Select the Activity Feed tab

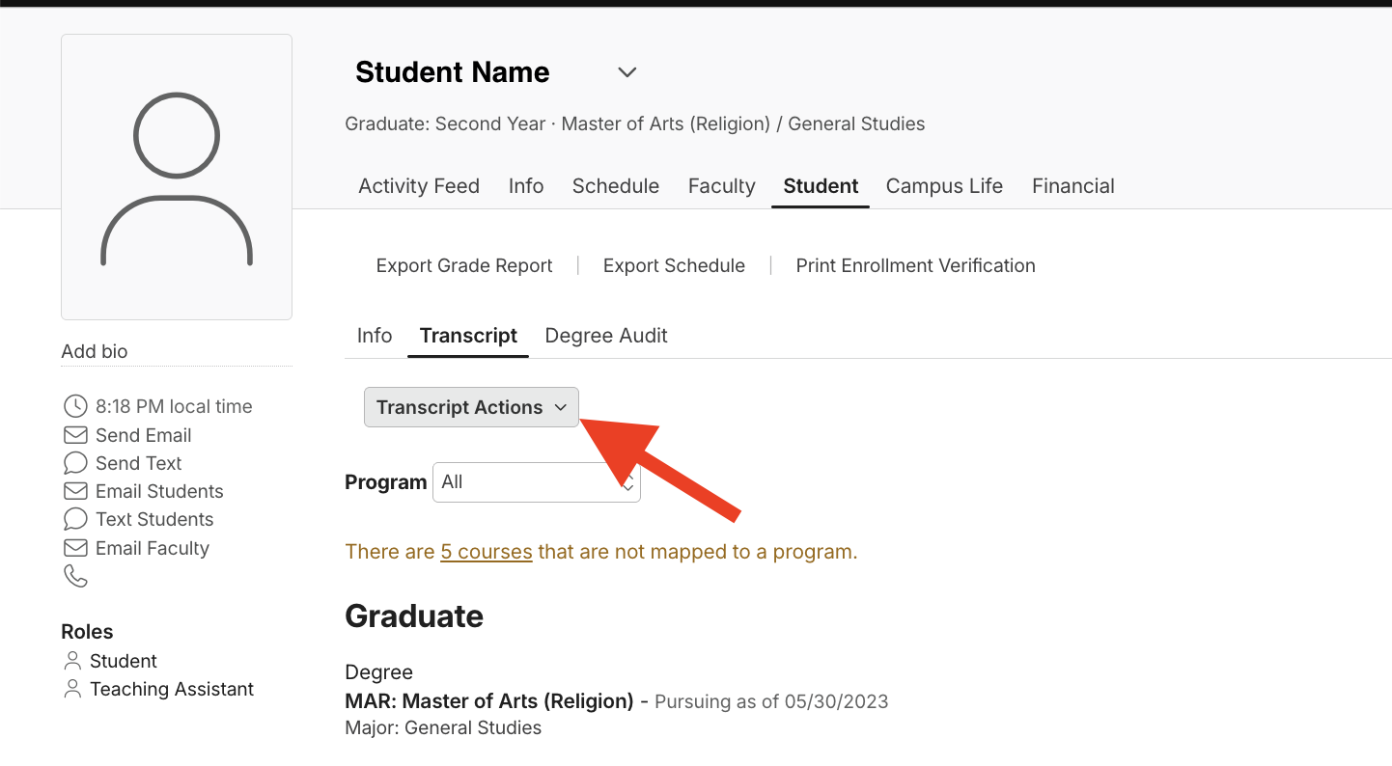419,186
